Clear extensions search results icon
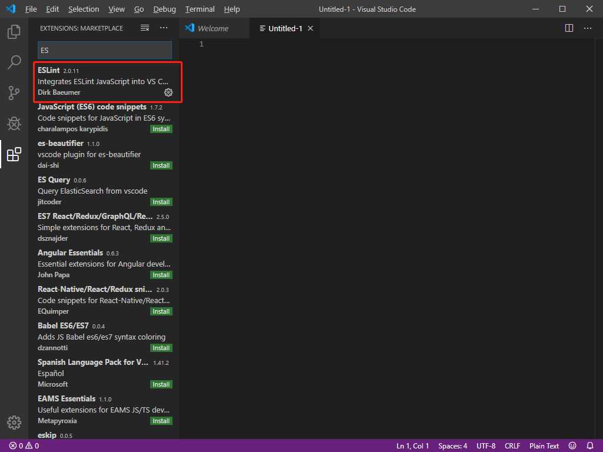603x452 pixels. click(145, 28)
